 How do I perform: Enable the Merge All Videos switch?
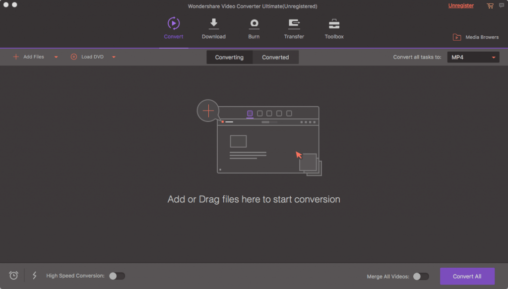[421, 277]
